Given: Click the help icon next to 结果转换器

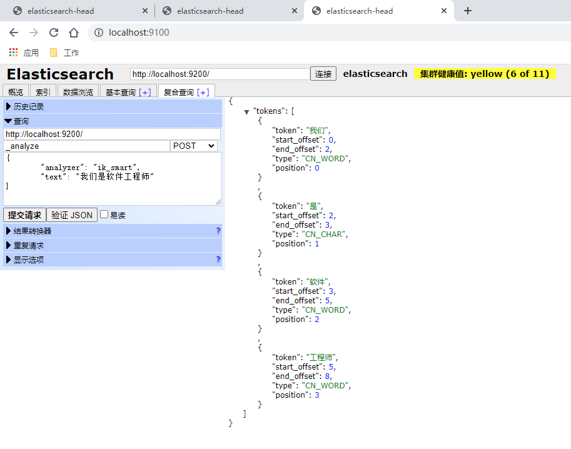Looking at the screenshot, I should tap(218, 231).
